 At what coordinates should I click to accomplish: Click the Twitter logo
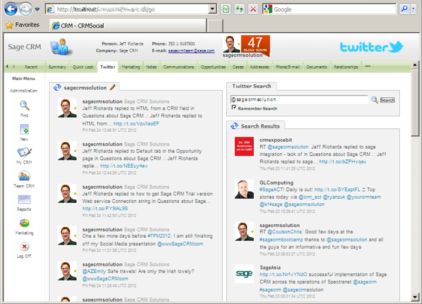372,47
